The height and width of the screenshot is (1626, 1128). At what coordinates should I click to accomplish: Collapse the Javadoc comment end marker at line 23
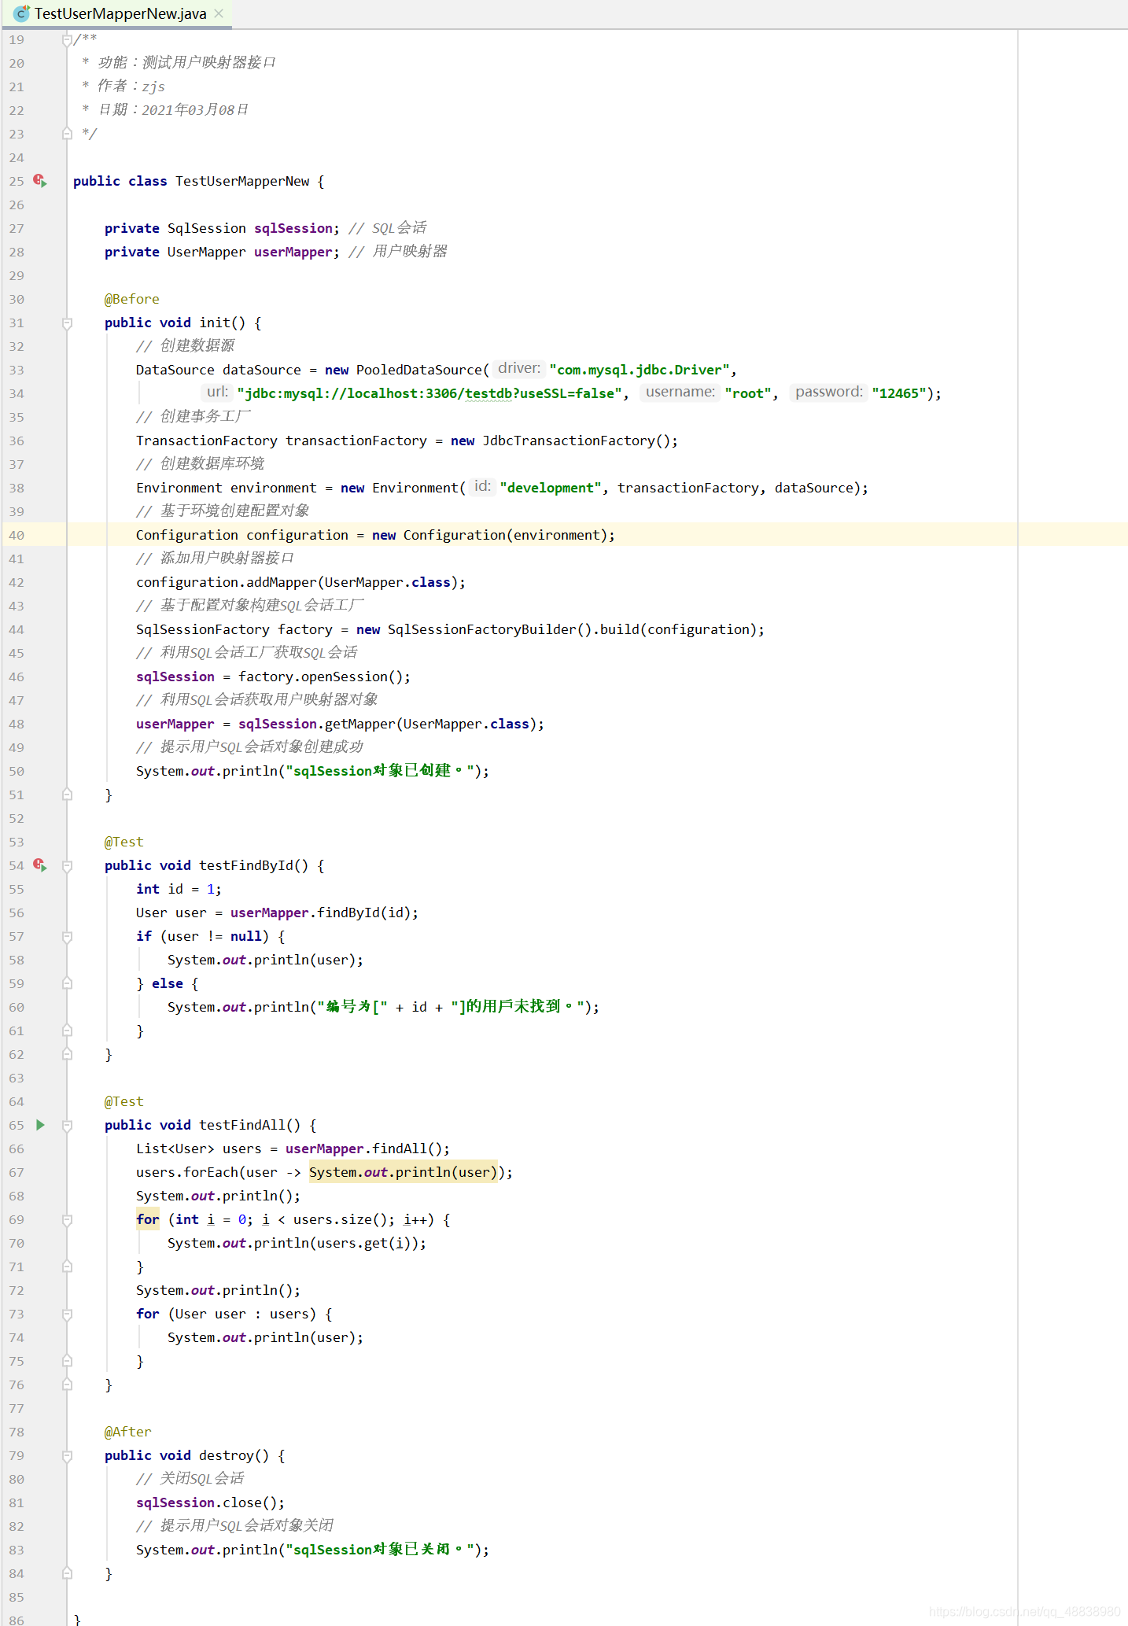click(x=67, y=134)
